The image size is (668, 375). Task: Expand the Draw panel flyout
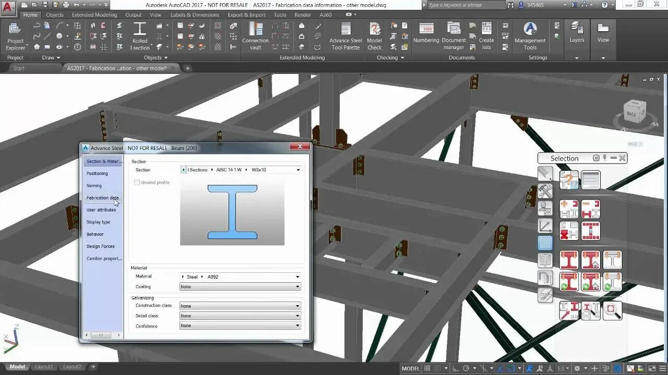click(51, 58)
